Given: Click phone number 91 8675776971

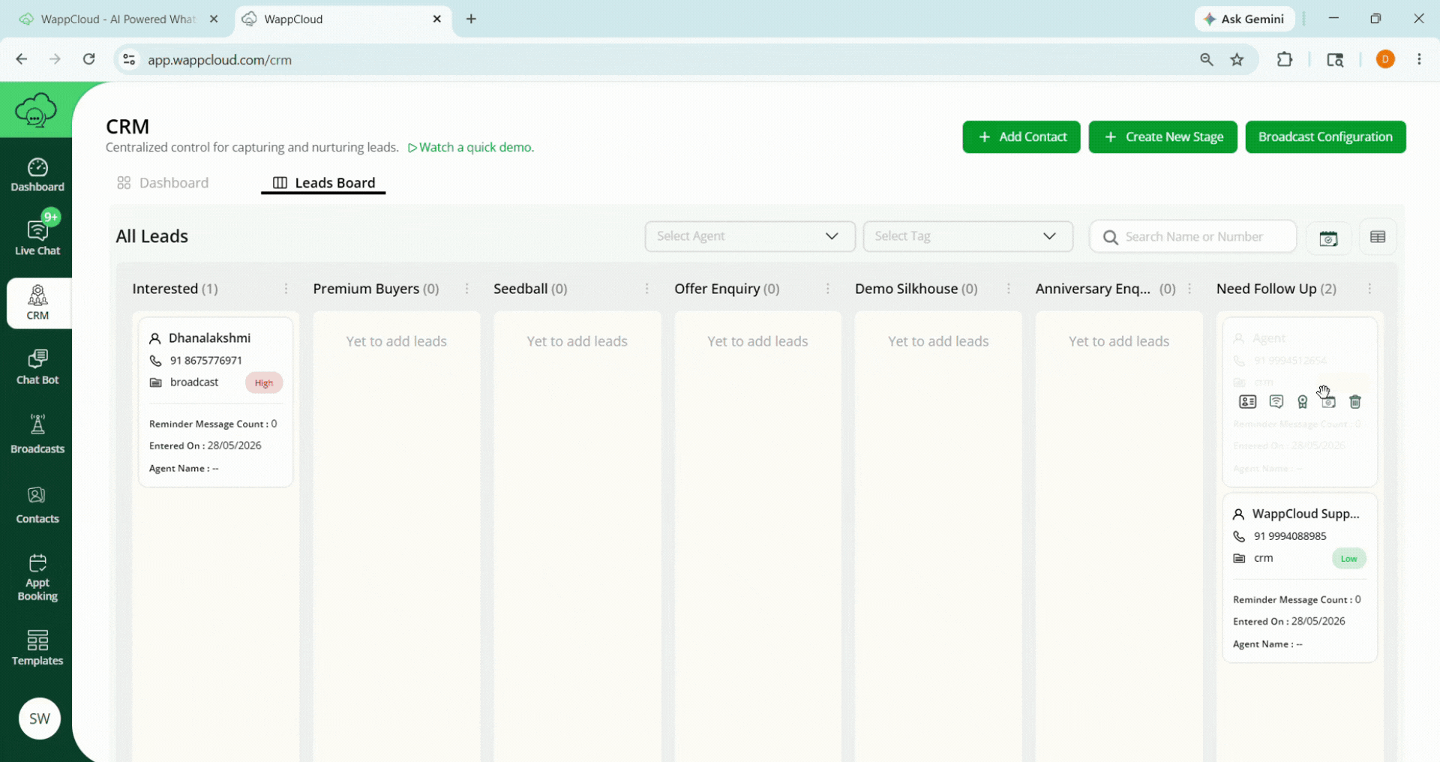Looking at the screenshot, I should (x=205, y=361).
